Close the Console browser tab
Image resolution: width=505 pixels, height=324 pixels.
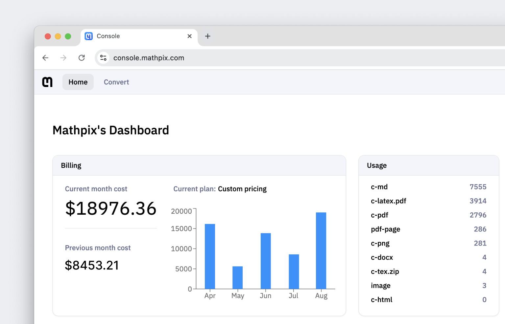click(x=190, y=36)
